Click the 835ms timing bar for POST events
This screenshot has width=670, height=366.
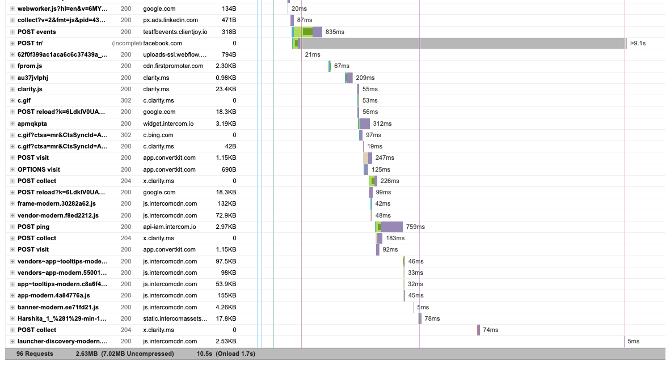[306, 32]
